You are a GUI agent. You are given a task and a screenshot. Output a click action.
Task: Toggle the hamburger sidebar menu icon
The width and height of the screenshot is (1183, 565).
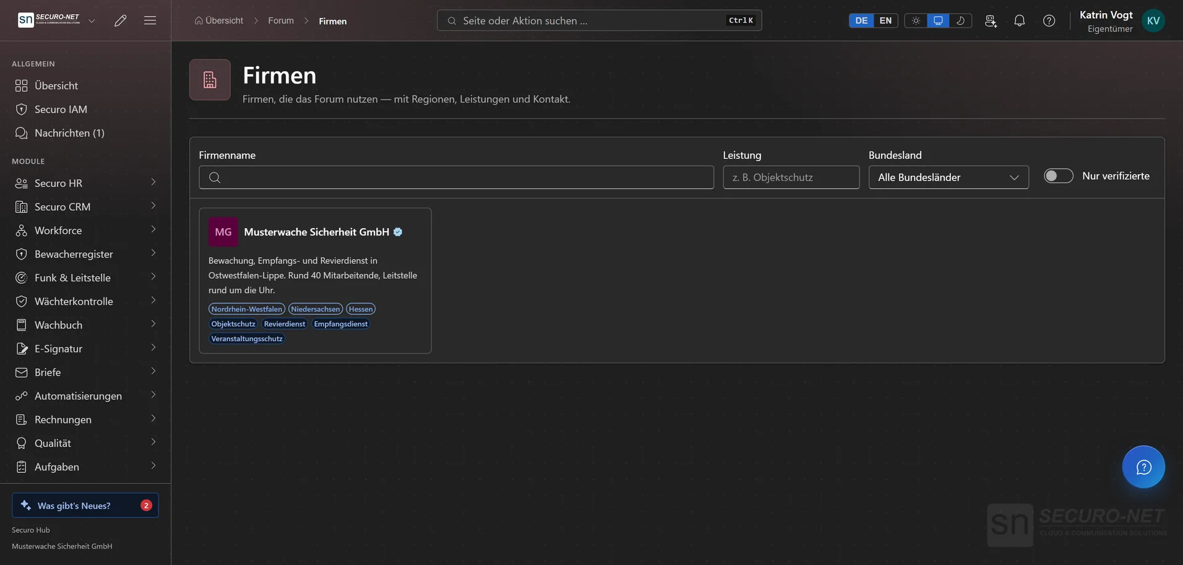150,20
